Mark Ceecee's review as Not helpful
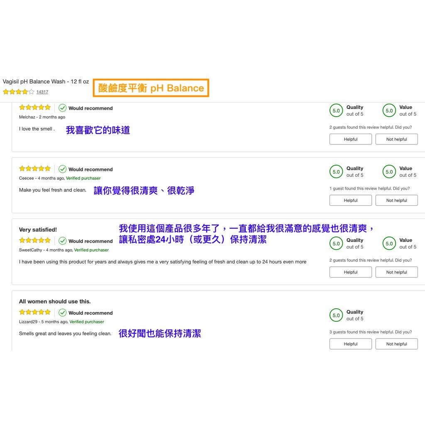Viewport: 425px width, 425px height. point(396,200)
